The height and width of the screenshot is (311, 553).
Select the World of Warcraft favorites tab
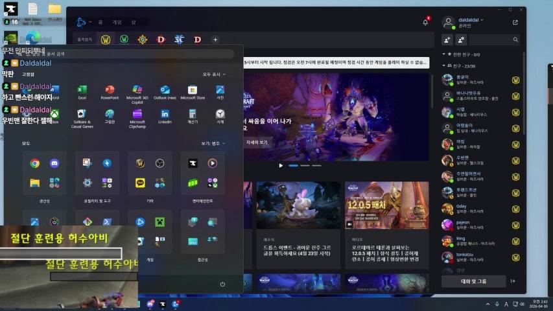pos(106,40)
